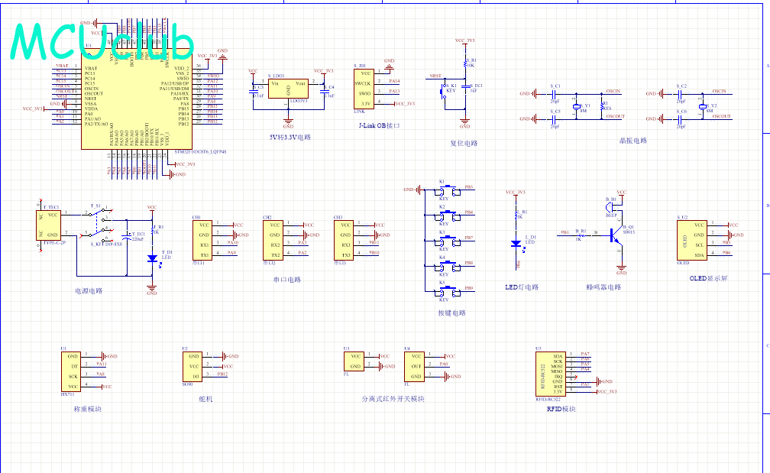The height and width of the screenshot is (473, 770).
Task: Select the S_R1 10K pull-up resistor
Action: pos(465,63)
